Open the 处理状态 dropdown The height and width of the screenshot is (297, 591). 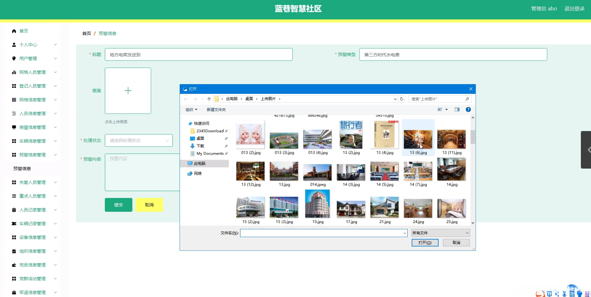[x=139, y=140]
